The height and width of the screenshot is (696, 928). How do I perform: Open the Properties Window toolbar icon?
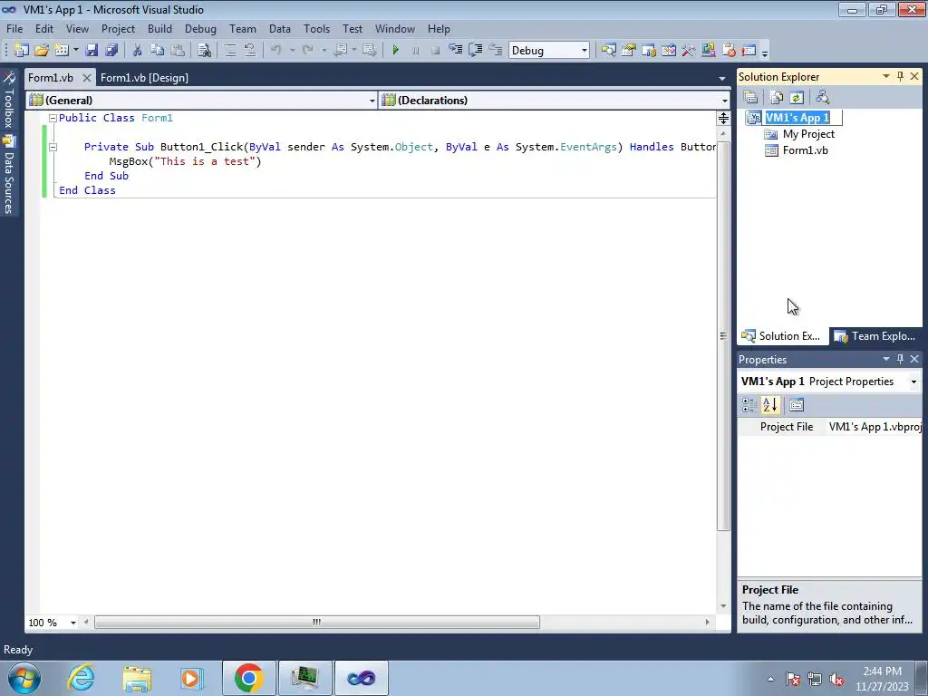click(629, 51)
